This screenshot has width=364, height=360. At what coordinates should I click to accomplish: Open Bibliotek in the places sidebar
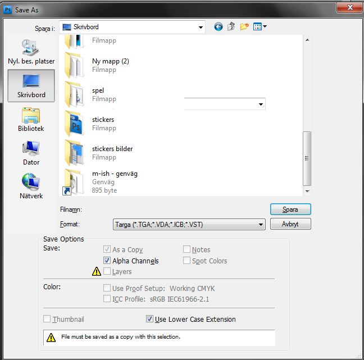(31, 120)
